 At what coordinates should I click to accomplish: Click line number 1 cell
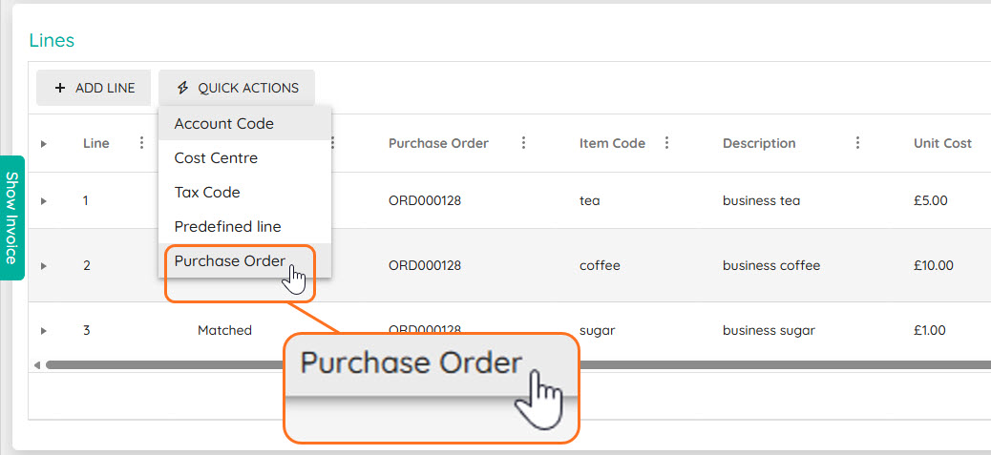point(86,200)
